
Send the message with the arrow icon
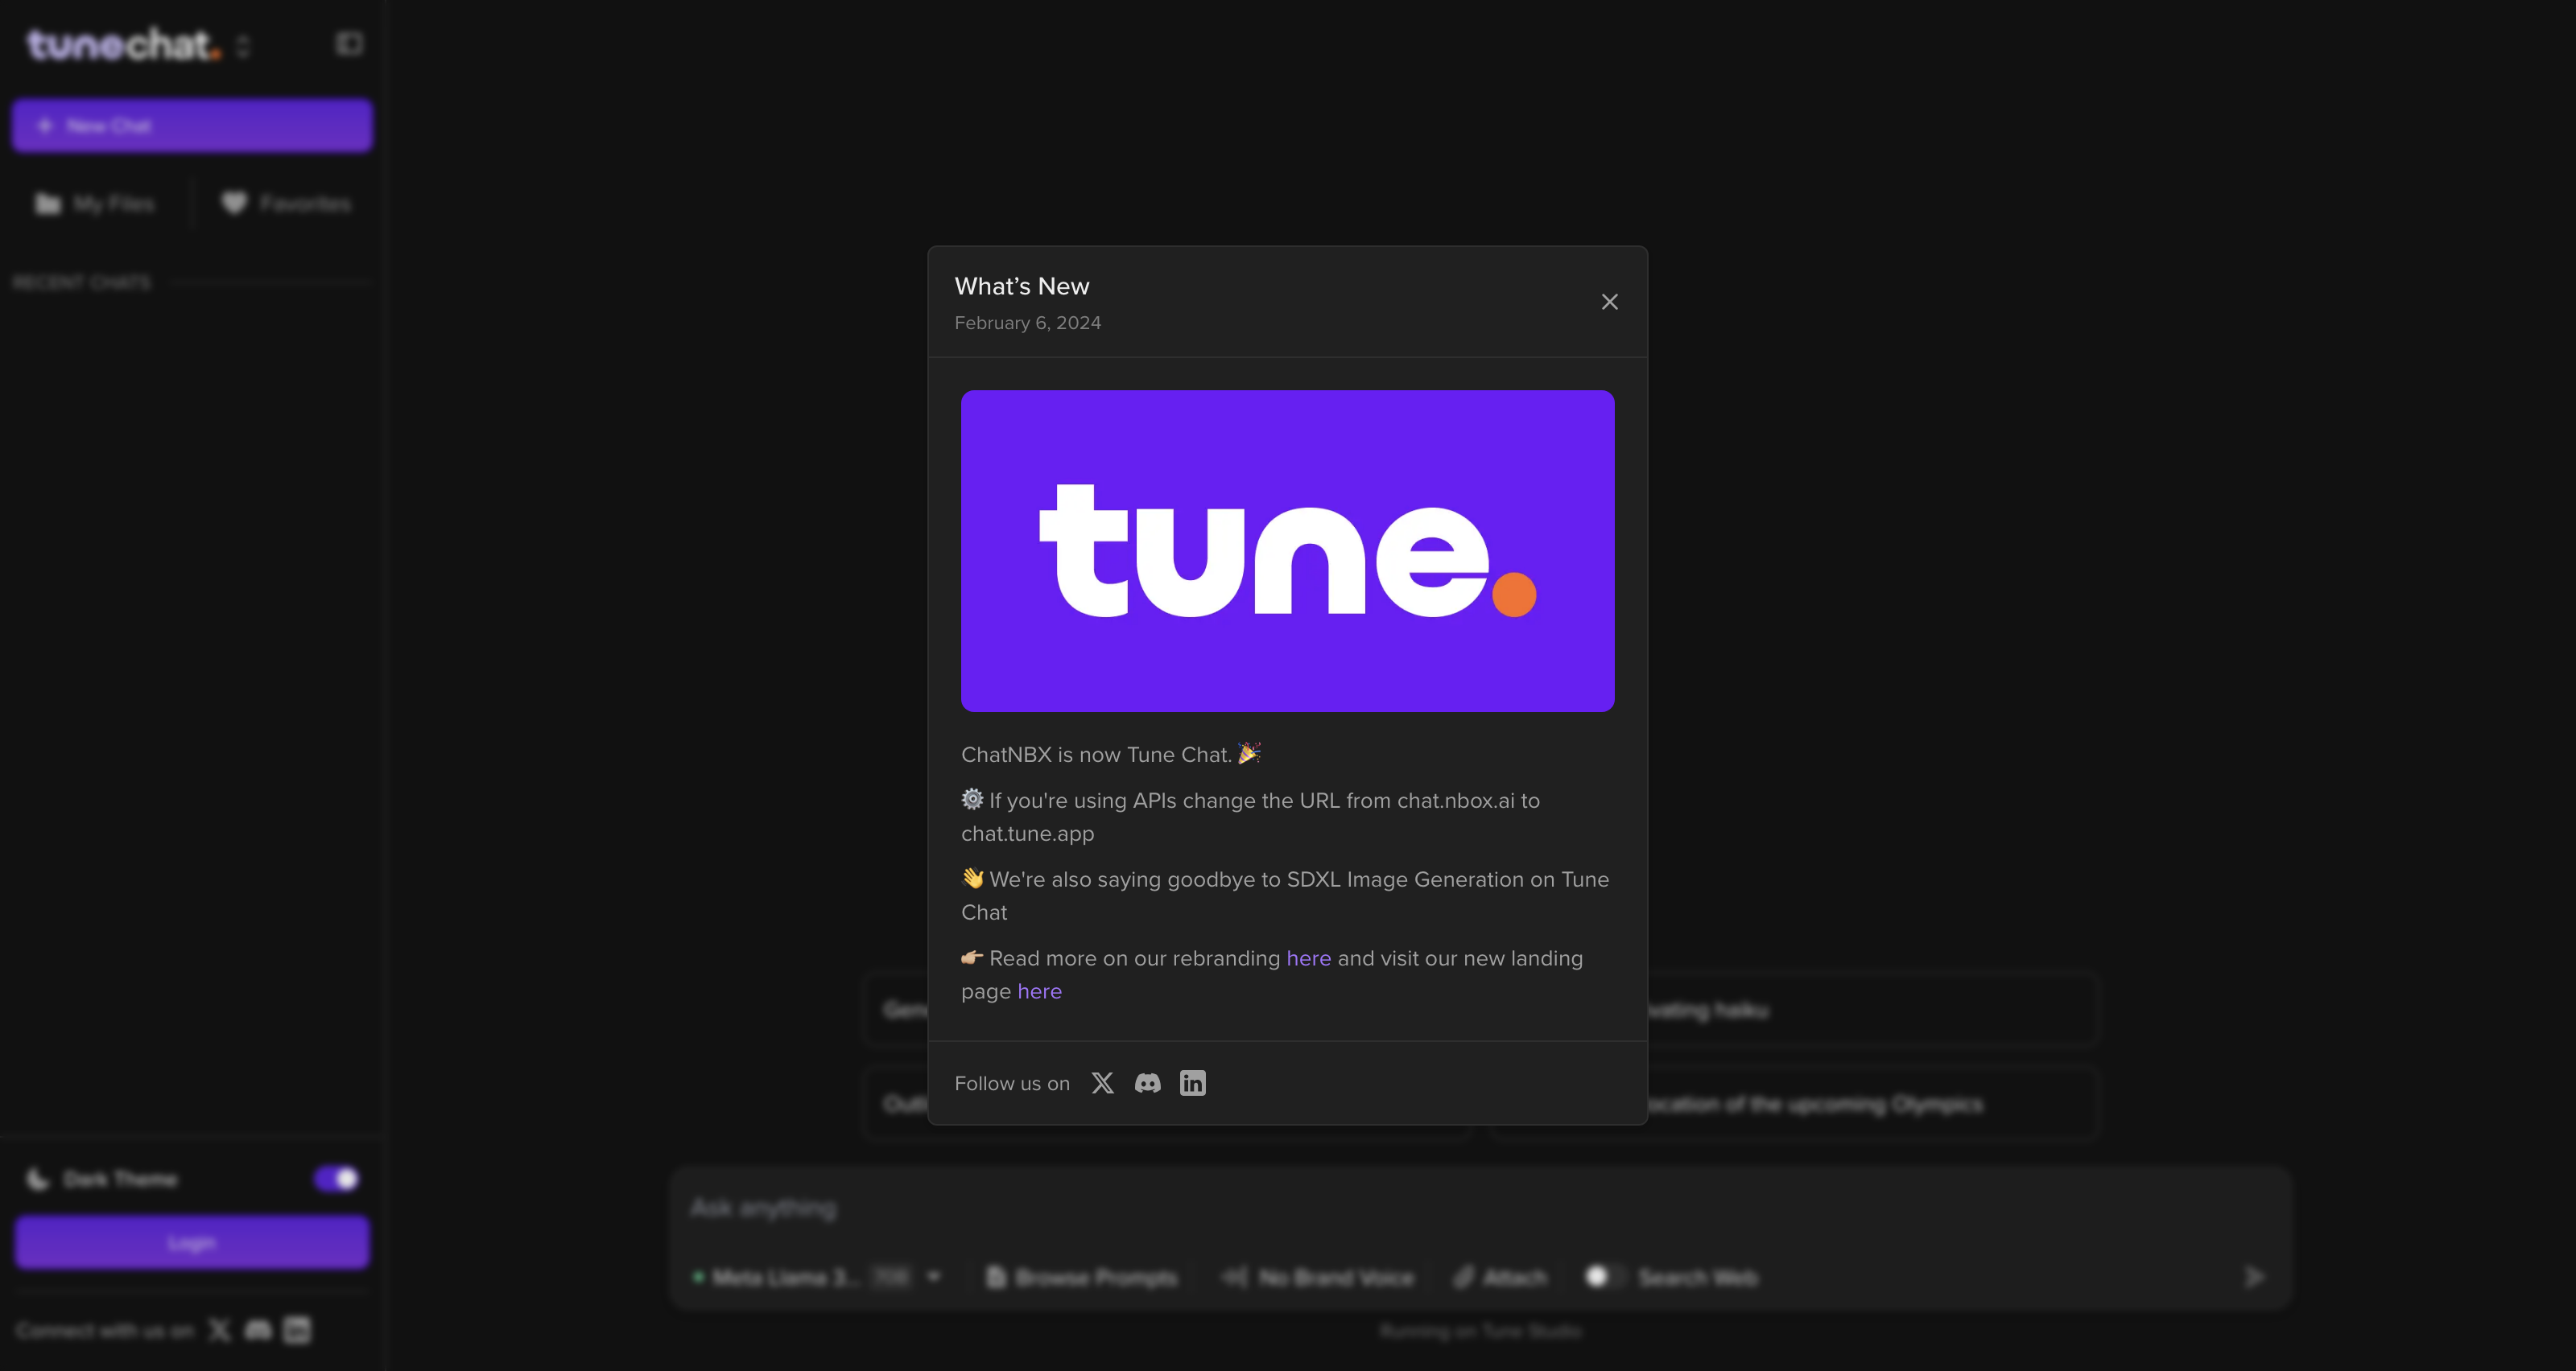coord(2254,1277)
